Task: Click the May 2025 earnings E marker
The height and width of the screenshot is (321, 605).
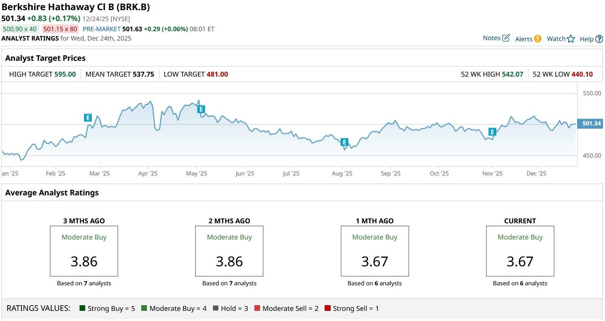Action: [x=201, y=109]
